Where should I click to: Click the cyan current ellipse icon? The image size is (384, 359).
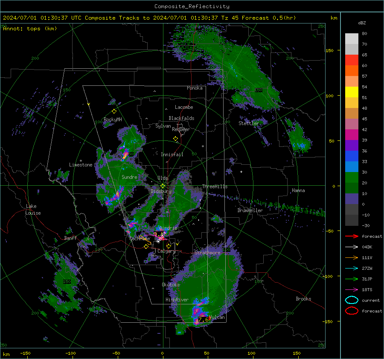coord(352,300)
